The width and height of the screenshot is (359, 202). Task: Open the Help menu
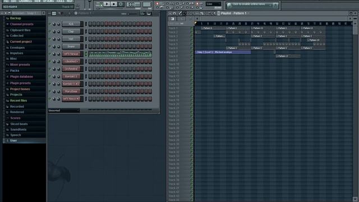click(70, 1)
